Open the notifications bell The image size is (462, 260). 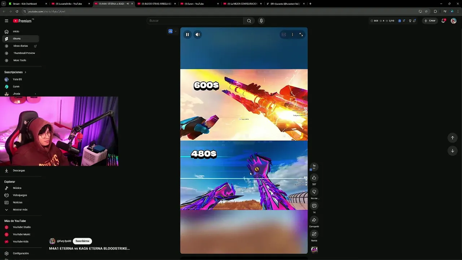coord(444,21)
